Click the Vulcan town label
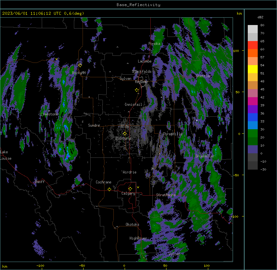Screen dimensions: 277x270 (174, 254)
